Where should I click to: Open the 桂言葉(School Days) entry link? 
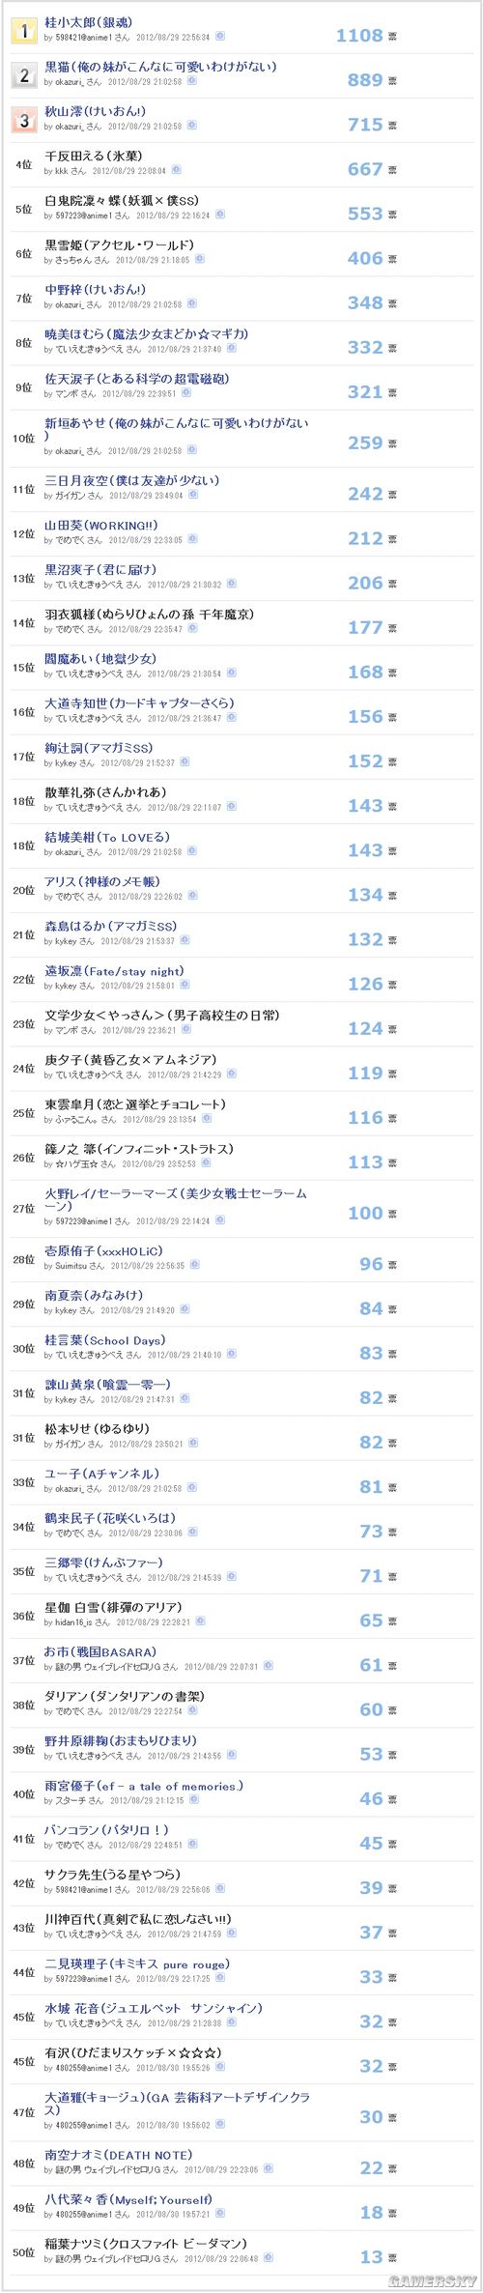(x=105, y=1340)
